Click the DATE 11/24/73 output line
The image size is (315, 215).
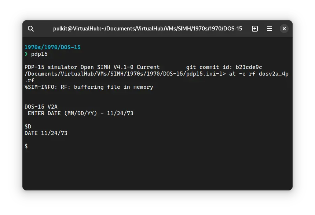click(x=46, y=133)
